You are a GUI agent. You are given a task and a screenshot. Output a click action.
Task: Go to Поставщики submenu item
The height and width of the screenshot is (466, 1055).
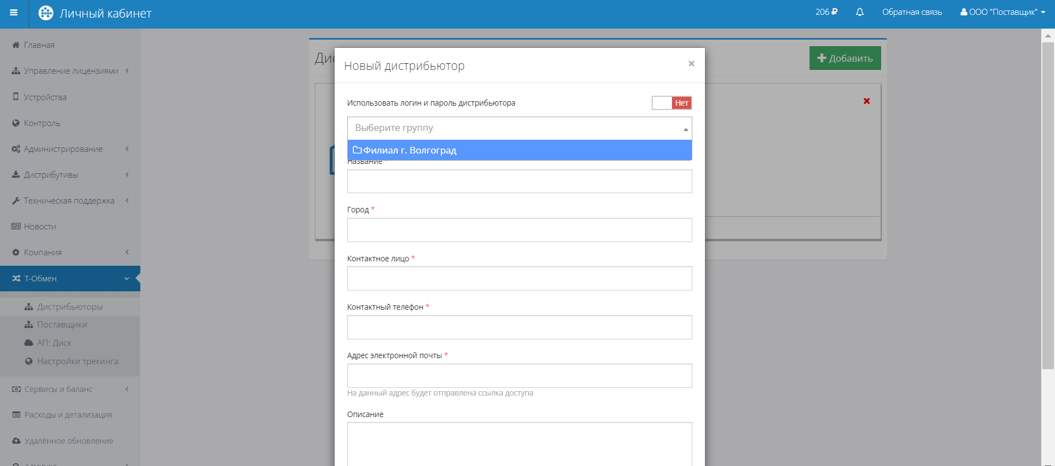coord(62,325)
